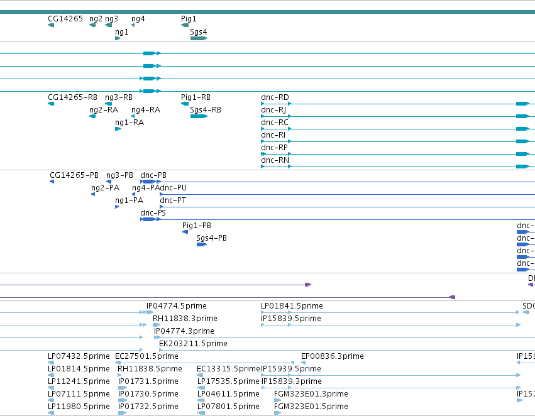Select EST RH11838.3prime
The height and width of the screenshot is (416, 535).
click(185, 319)
